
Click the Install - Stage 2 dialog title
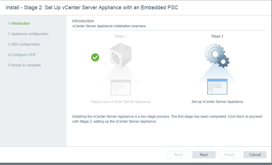[92, 8]
